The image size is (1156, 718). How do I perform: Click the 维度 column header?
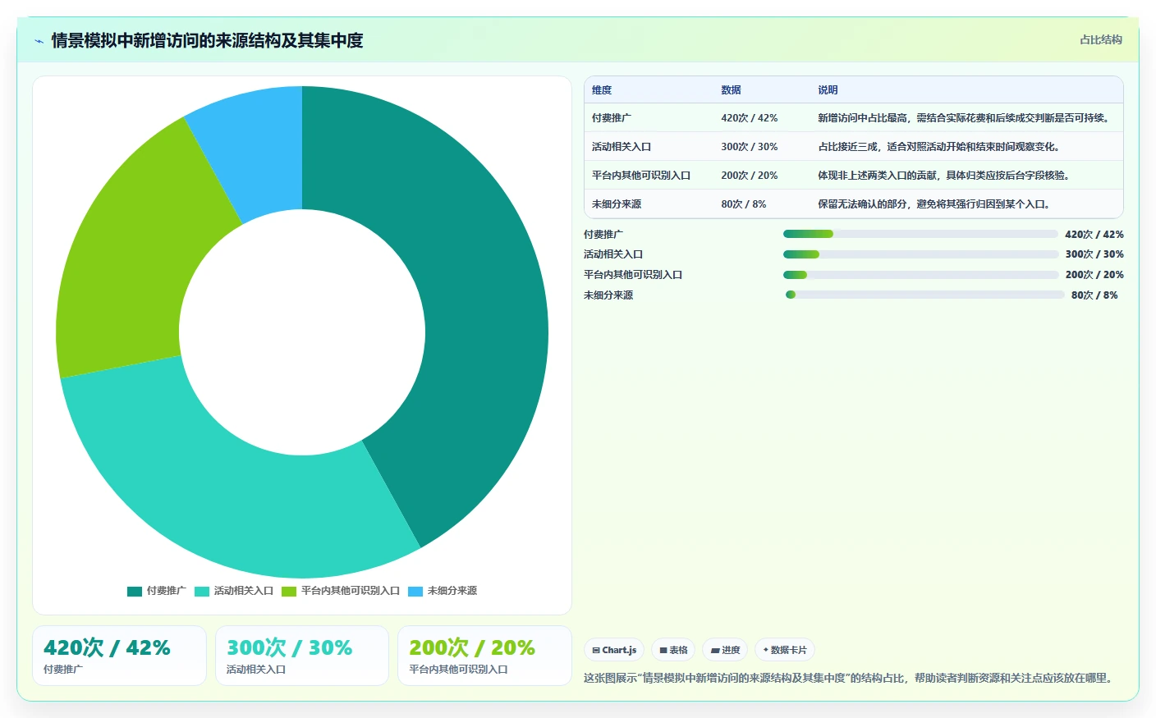point(602,90)
